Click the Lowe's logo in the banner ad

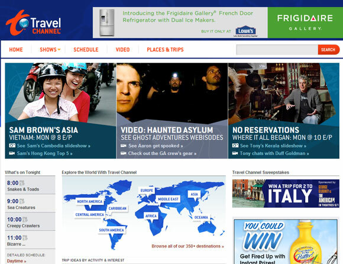coord(245,31)
